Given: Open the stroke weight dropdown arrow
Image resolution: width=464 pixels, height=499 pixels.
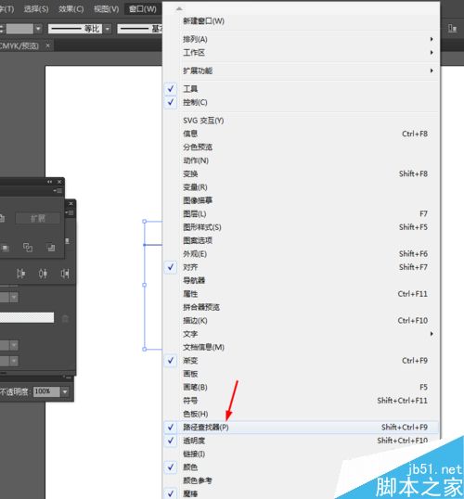Looking at the screenshot, I should point(38,29).
